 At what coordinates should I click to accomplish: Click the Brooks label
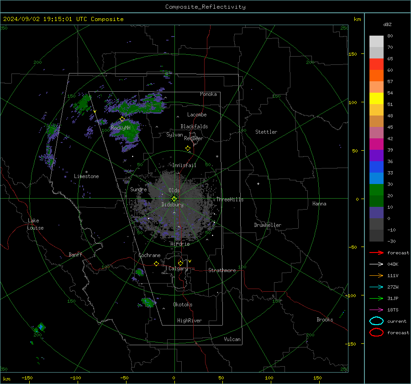tap(325, 320)
